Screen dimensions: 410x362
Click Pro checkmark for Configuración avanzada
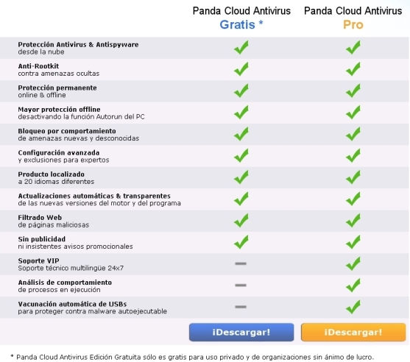[x=353, y=156]
